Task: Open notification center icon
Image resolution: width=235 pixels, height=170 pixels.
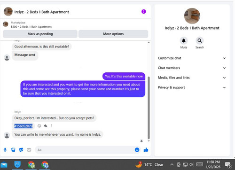Action: click(x=228, y=165)
